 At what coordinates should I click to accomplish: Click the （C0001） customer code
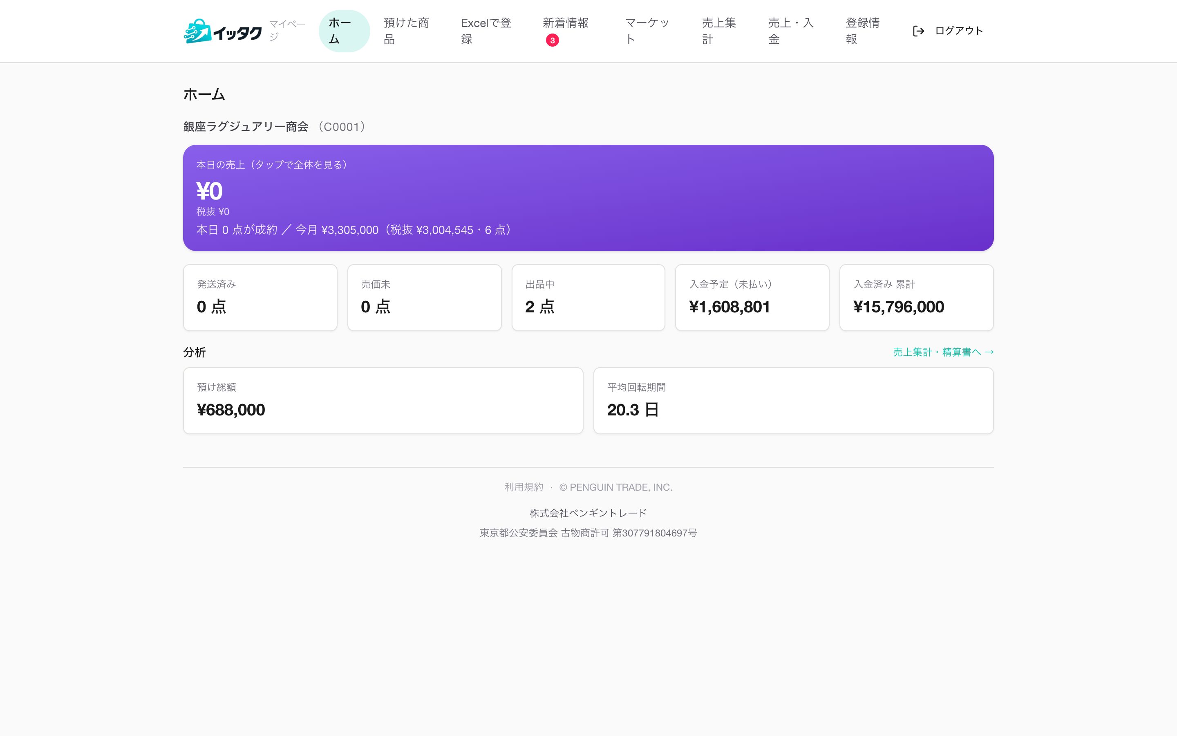341,127
